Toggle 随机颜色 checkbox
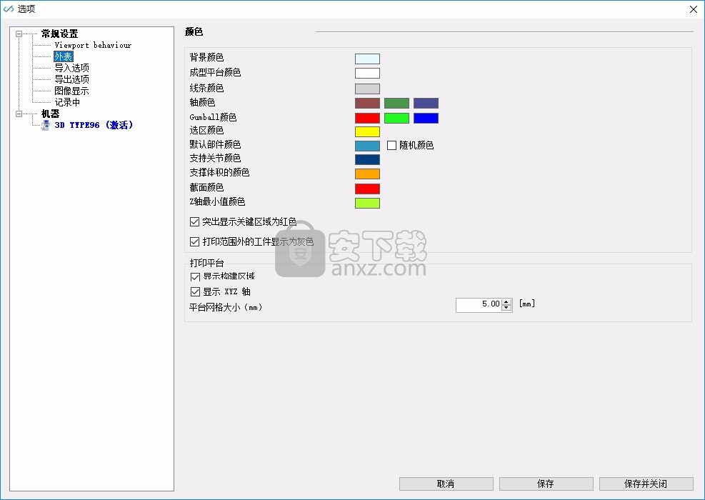The image size is (705, 500). 392,145
